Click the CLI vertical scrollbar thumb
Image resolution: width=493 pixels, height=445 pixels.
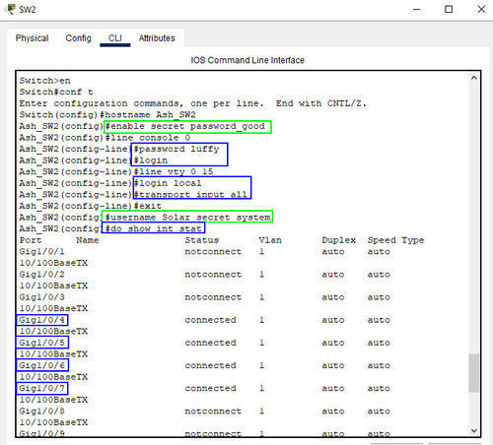pos(473,373)
